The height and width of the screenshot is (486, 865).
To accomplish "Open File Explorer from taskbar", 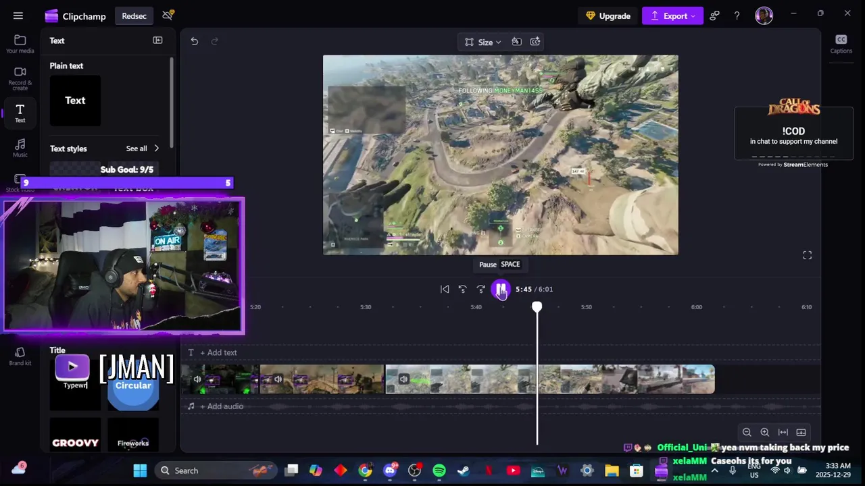I will [x=612, y=470].
